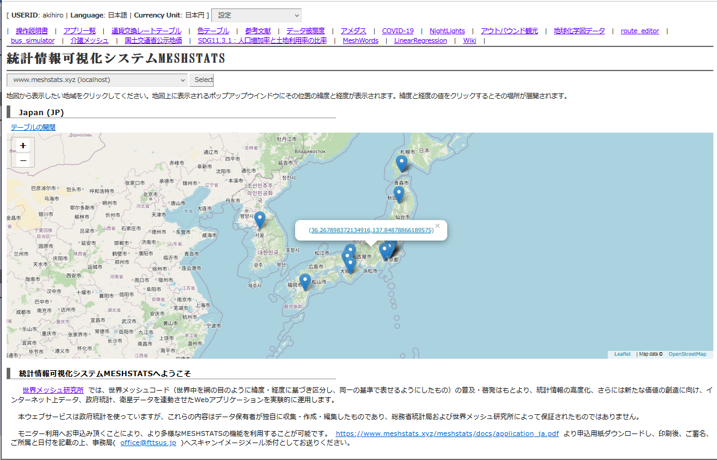Viewport: 717px width, 460px height.
Task: Click the office@fttsus.jp email link
Action: pos(148,442)
